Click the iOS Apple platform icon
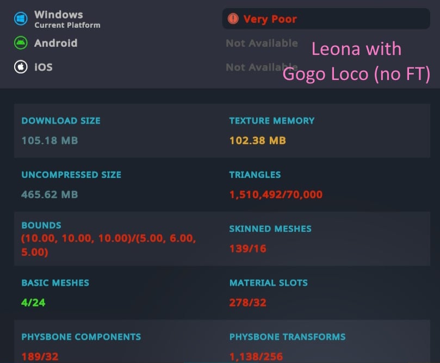The height and width of the screenshot is (363, 440). 21,67
